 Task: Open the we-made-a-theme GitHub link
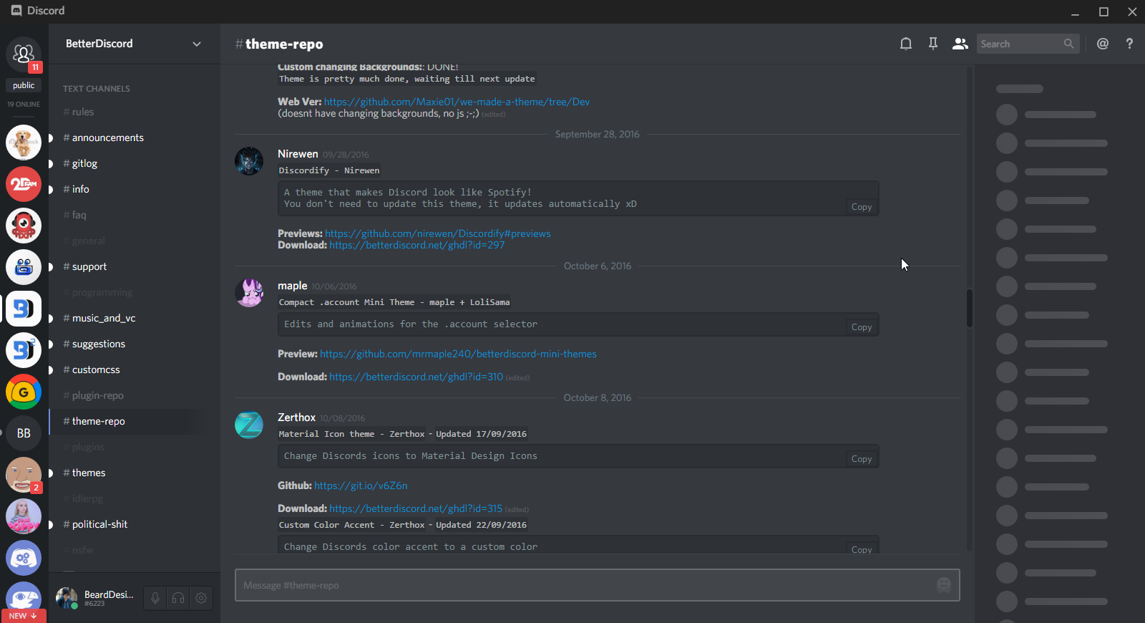[x=457, y=102]
